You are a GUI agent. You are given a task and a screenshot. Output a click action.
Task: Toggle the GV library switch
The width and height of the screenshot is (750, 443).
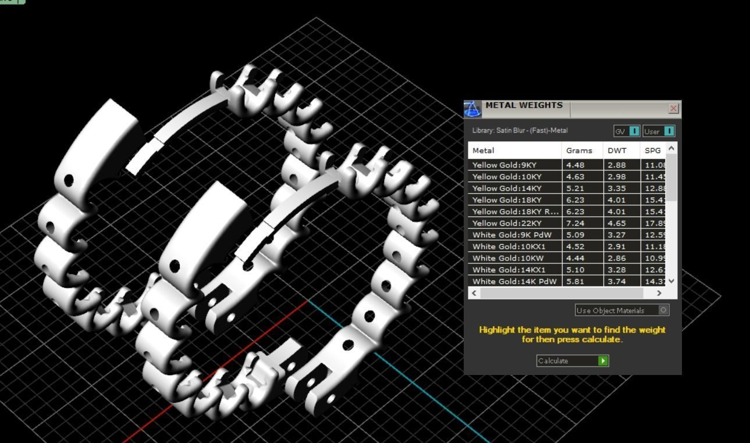(x=627, y=131)
